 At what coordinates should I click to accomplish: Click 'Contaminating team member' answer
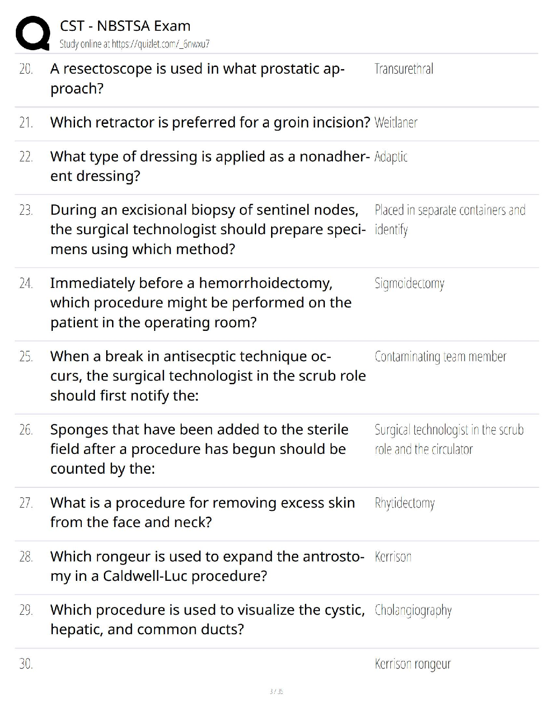pos(441,357)
